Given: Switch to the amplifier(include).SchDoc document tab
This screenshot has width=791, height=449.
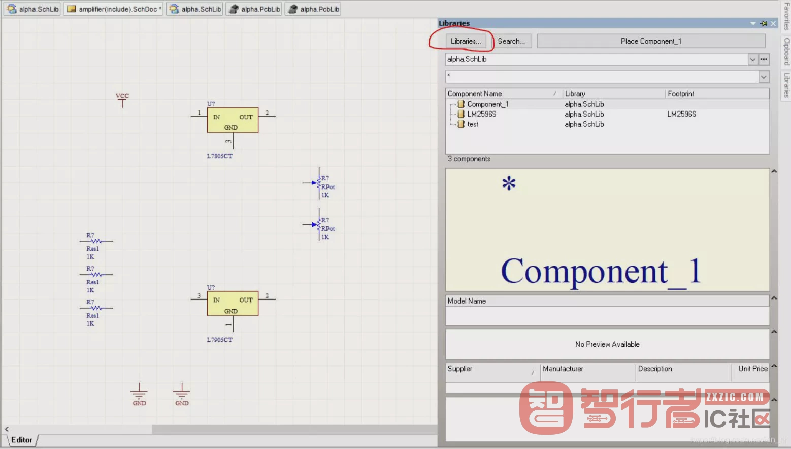Looking at the screenshot, I should pyautogui.click(x=114, y=9).
